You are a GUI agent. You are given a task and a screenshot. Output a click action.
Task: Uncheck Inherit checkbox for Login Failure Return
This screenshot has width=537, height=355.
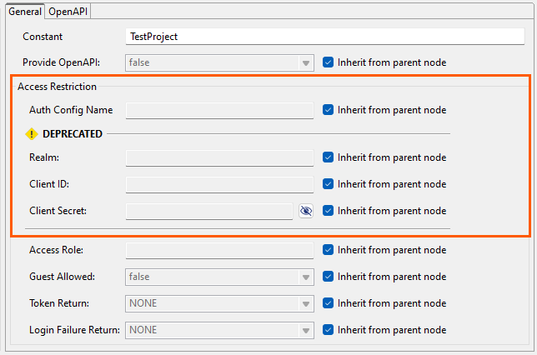coord(328,330)
